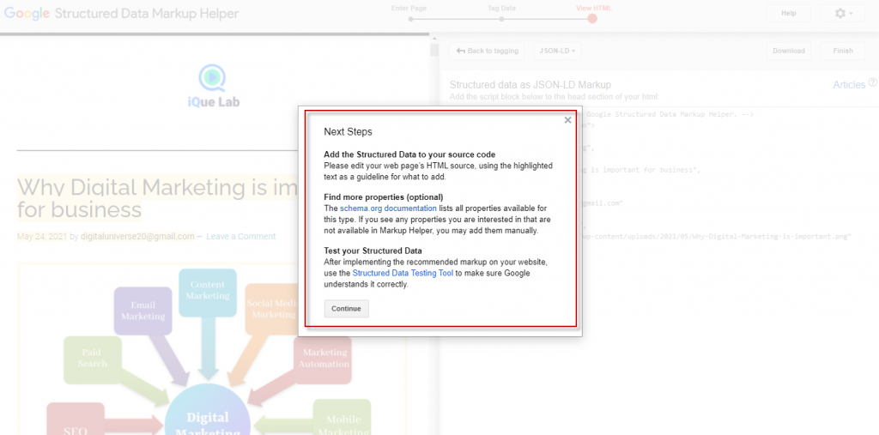Select the View HTML step marker
The width and height of the screenshot is (879, 435).
click(592, 19)
